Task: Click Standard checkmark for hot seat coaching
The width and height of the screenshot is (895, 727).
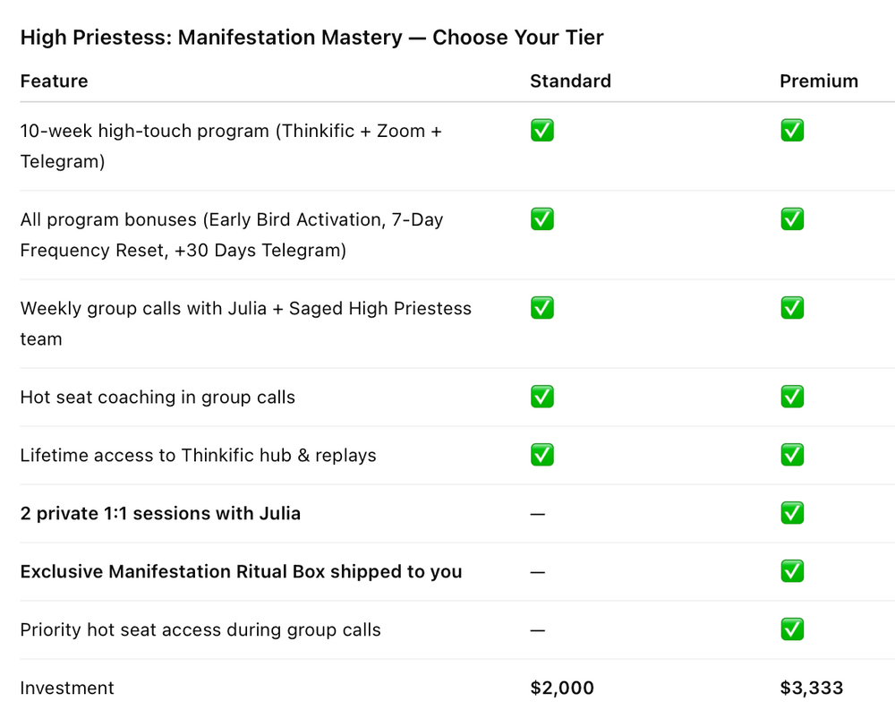Action: click(x=541, y=397)
